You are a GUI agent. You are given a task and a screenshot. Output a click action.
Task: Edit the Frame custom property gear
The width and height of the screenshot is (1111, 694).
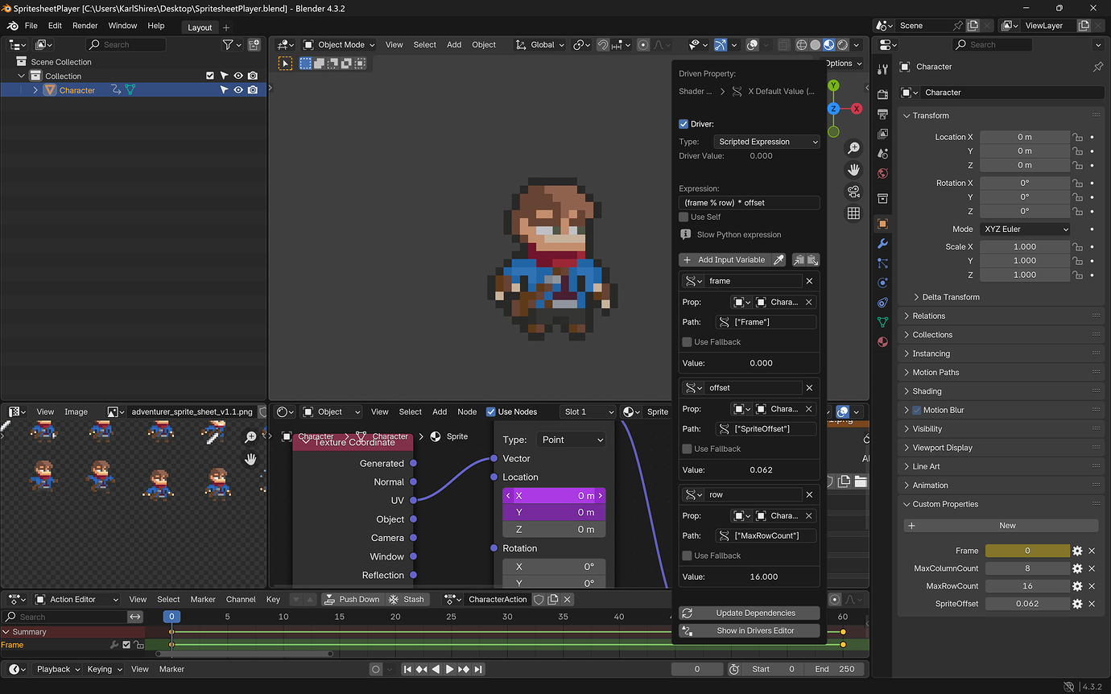coord(1077,551)
